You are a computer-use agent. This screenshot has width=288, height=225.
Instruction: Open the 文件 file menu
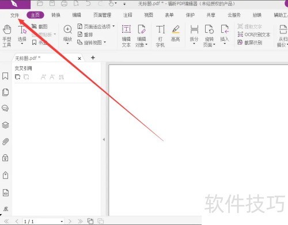(15, 16)
